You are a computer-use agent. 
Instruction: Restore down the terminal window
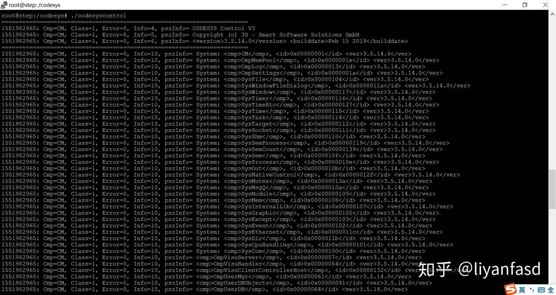pyautogui.click(x=525, y=5)
